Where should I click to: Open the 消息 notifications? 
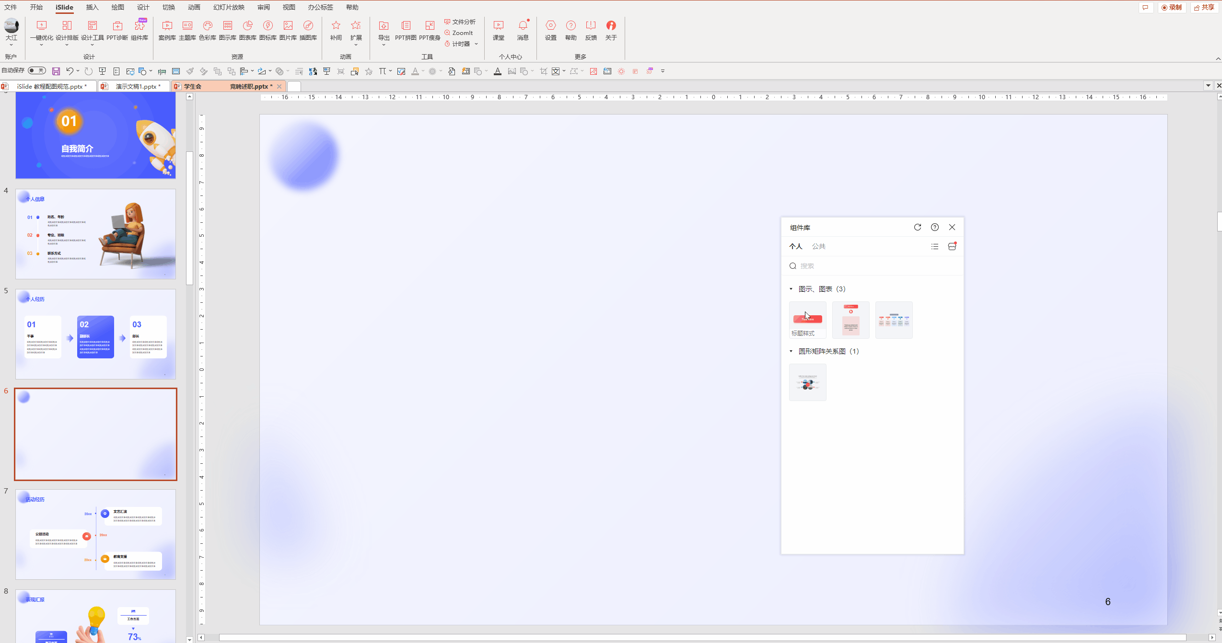tap(523, 31)
